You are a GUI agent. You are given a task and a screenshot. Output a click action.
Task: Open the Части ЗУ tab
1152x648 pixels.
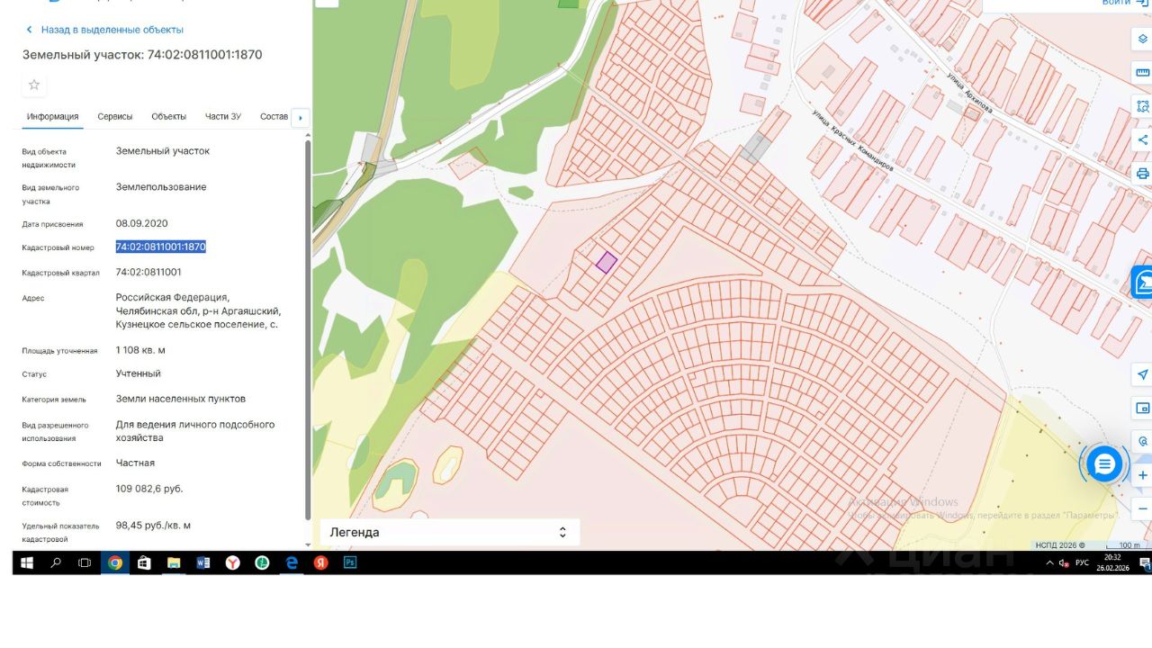222,117
